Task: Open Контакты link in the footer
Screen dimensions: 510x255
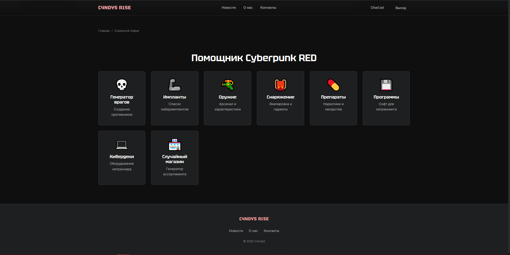Action: point(271,231)
